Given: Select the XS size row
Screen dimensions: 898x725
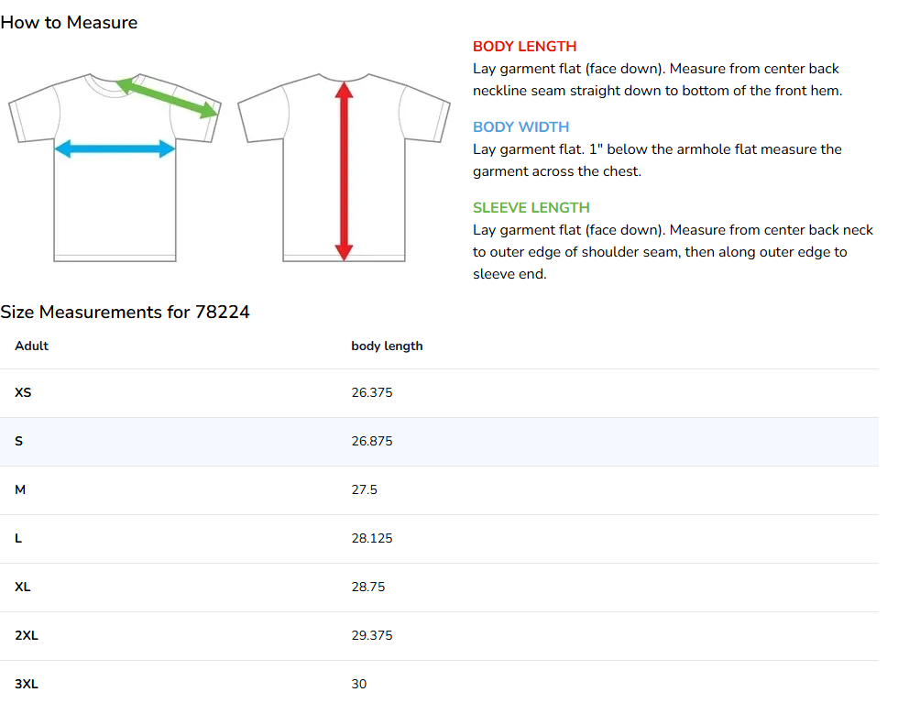Looking at the screenshot, I should [23, 392].
